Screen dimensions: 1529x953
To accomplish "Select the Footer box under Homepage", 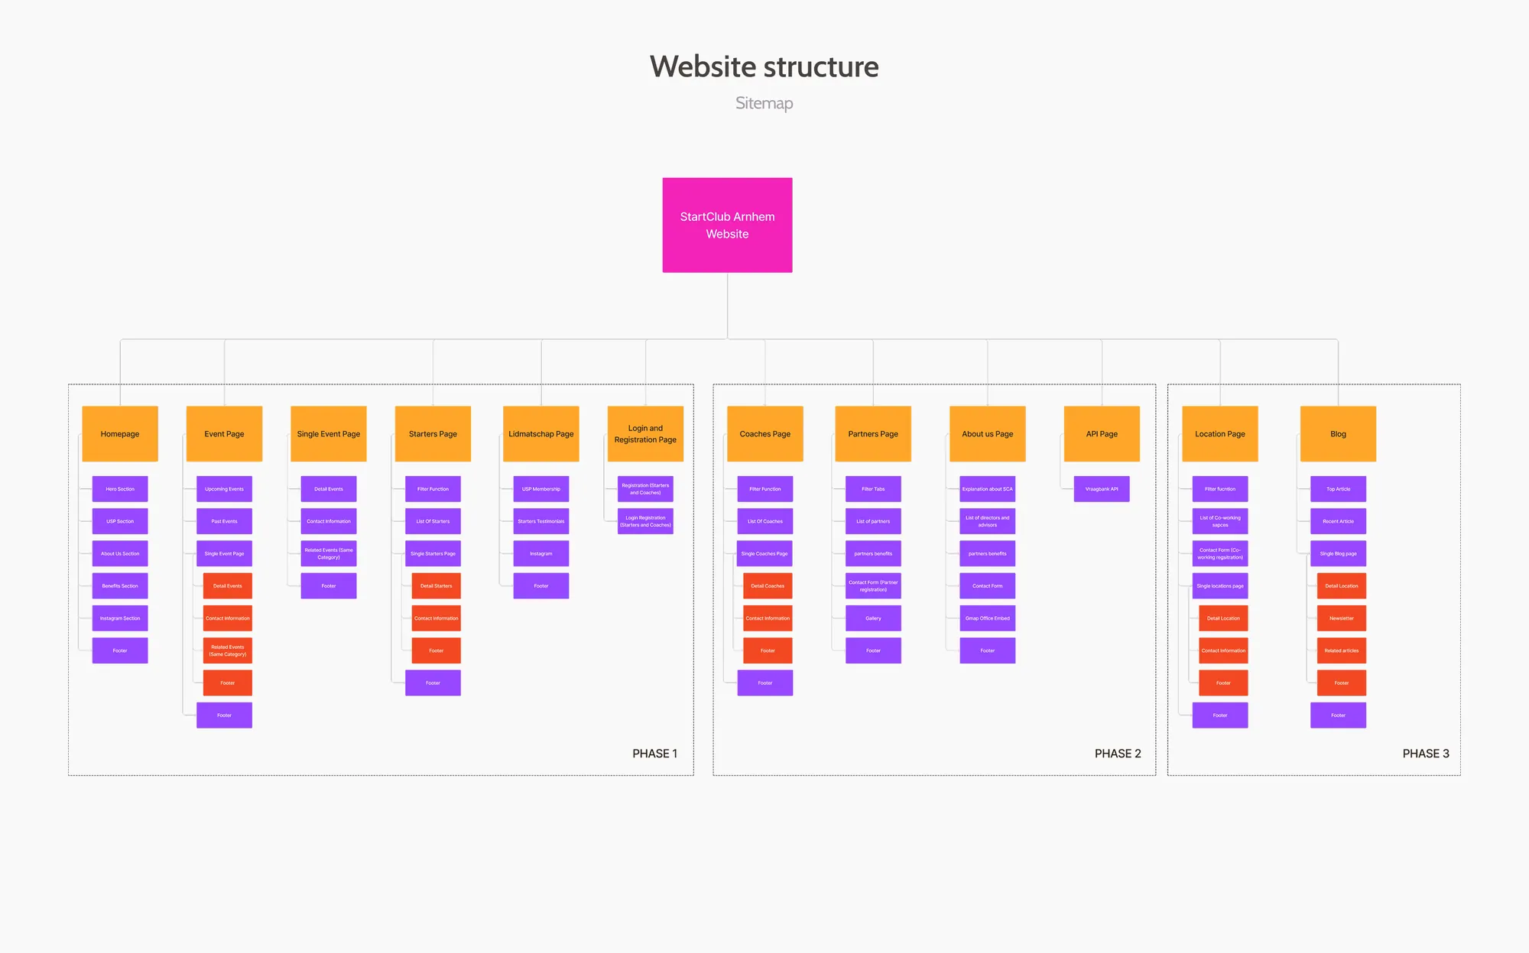I will pyautogui.click(x=120, y=650).
